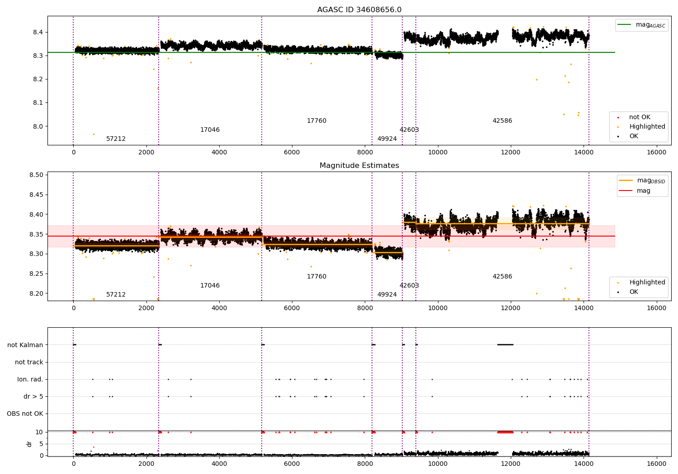Viewport: 678px width, 474px height.
Task: Select the 'not OK' legend entry
Action: pyautogui.click(x=640, y=117)
